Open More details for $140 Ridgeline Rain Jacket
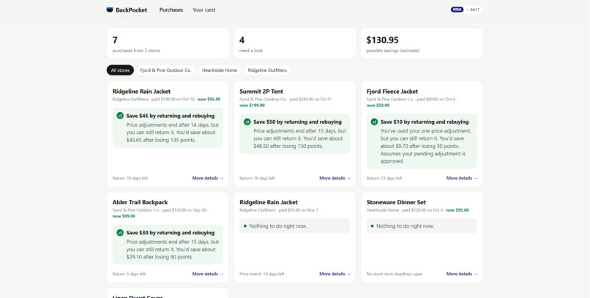 (208, 178)
